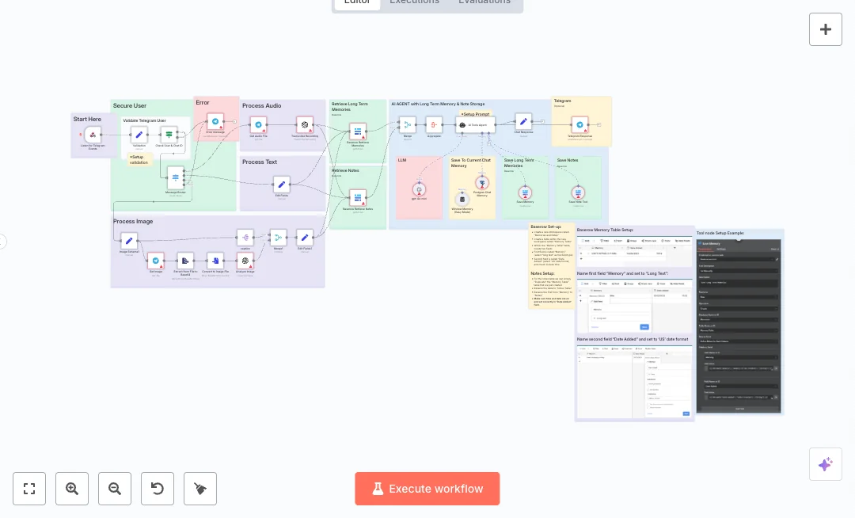Zoom in on the canvas
This screenshot has width=855, height=518.
72,489
